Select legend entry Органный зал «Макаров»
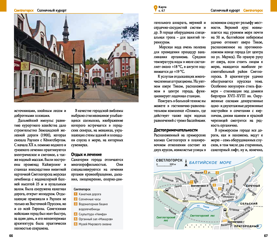This screenshot has height=244, width=277. click(96, 219)
